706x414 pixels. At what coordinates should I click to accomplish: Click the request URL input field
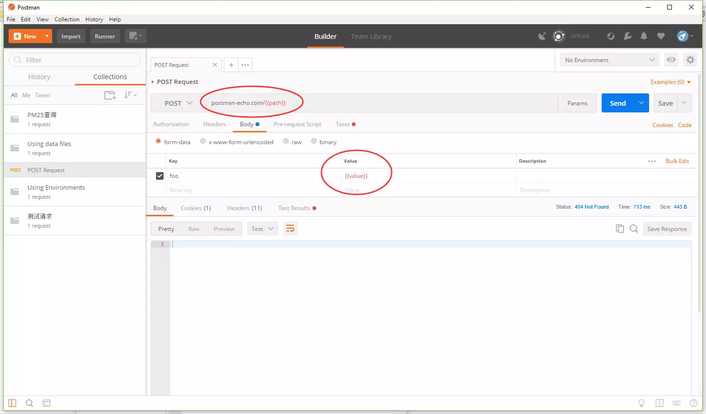pyautogui.click(x=382, y=103)
